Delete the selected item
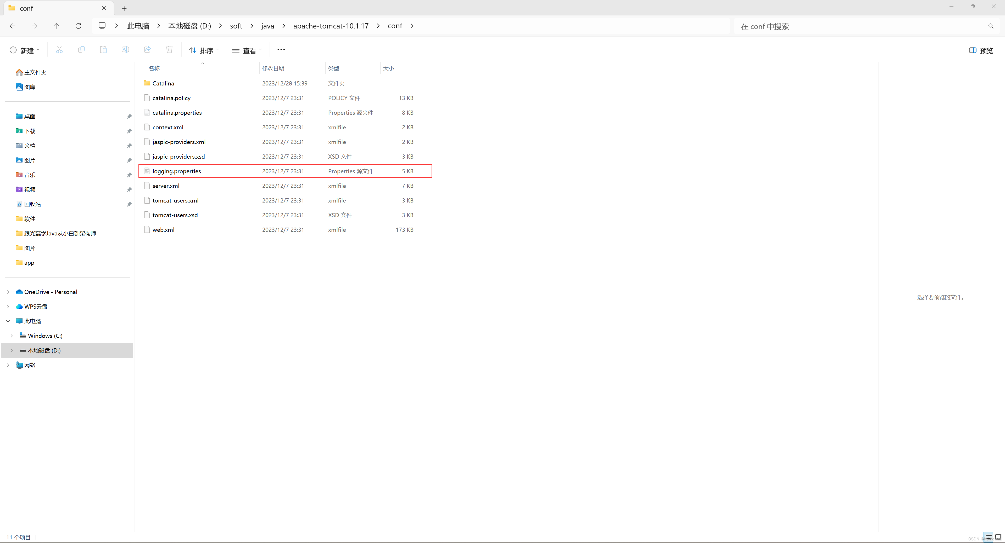The image size is (1005, 543). 169,49
